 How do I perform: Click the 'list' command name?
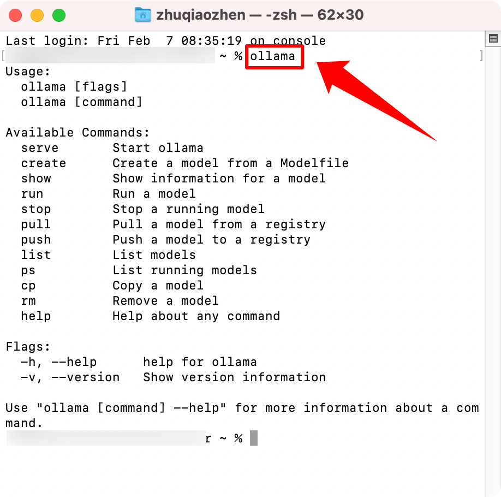click(x=36, y=255)
